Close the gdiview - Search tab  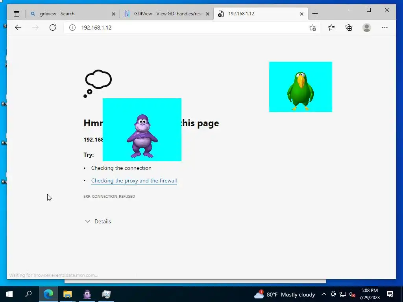113,14
